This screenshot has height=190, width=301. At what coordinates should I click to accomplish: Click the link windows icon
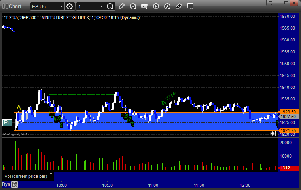[x=179, y=6]
